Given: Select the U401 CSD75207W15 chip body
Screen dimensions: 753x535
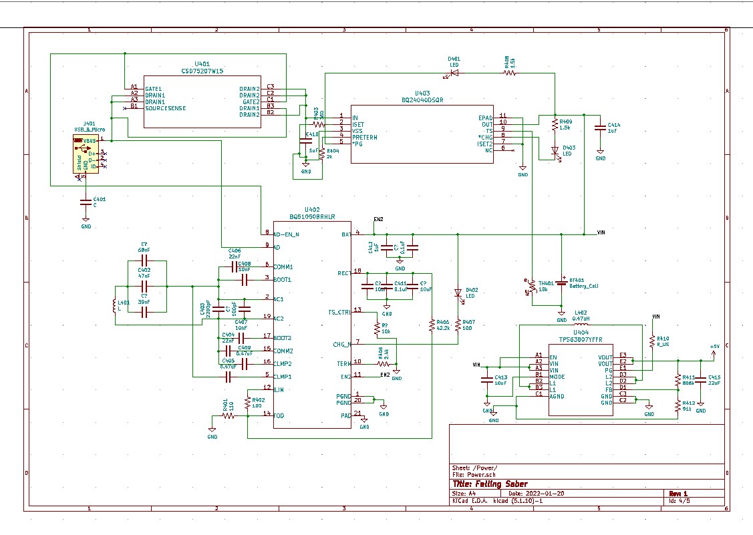Looking at the screenshot, I should tap(202, 102).
